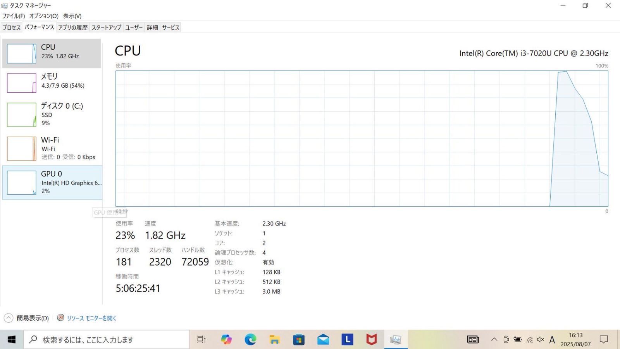Click the 仮想化 value 有効
This screenshot has height=349, width=620.
tap(268, 263)
